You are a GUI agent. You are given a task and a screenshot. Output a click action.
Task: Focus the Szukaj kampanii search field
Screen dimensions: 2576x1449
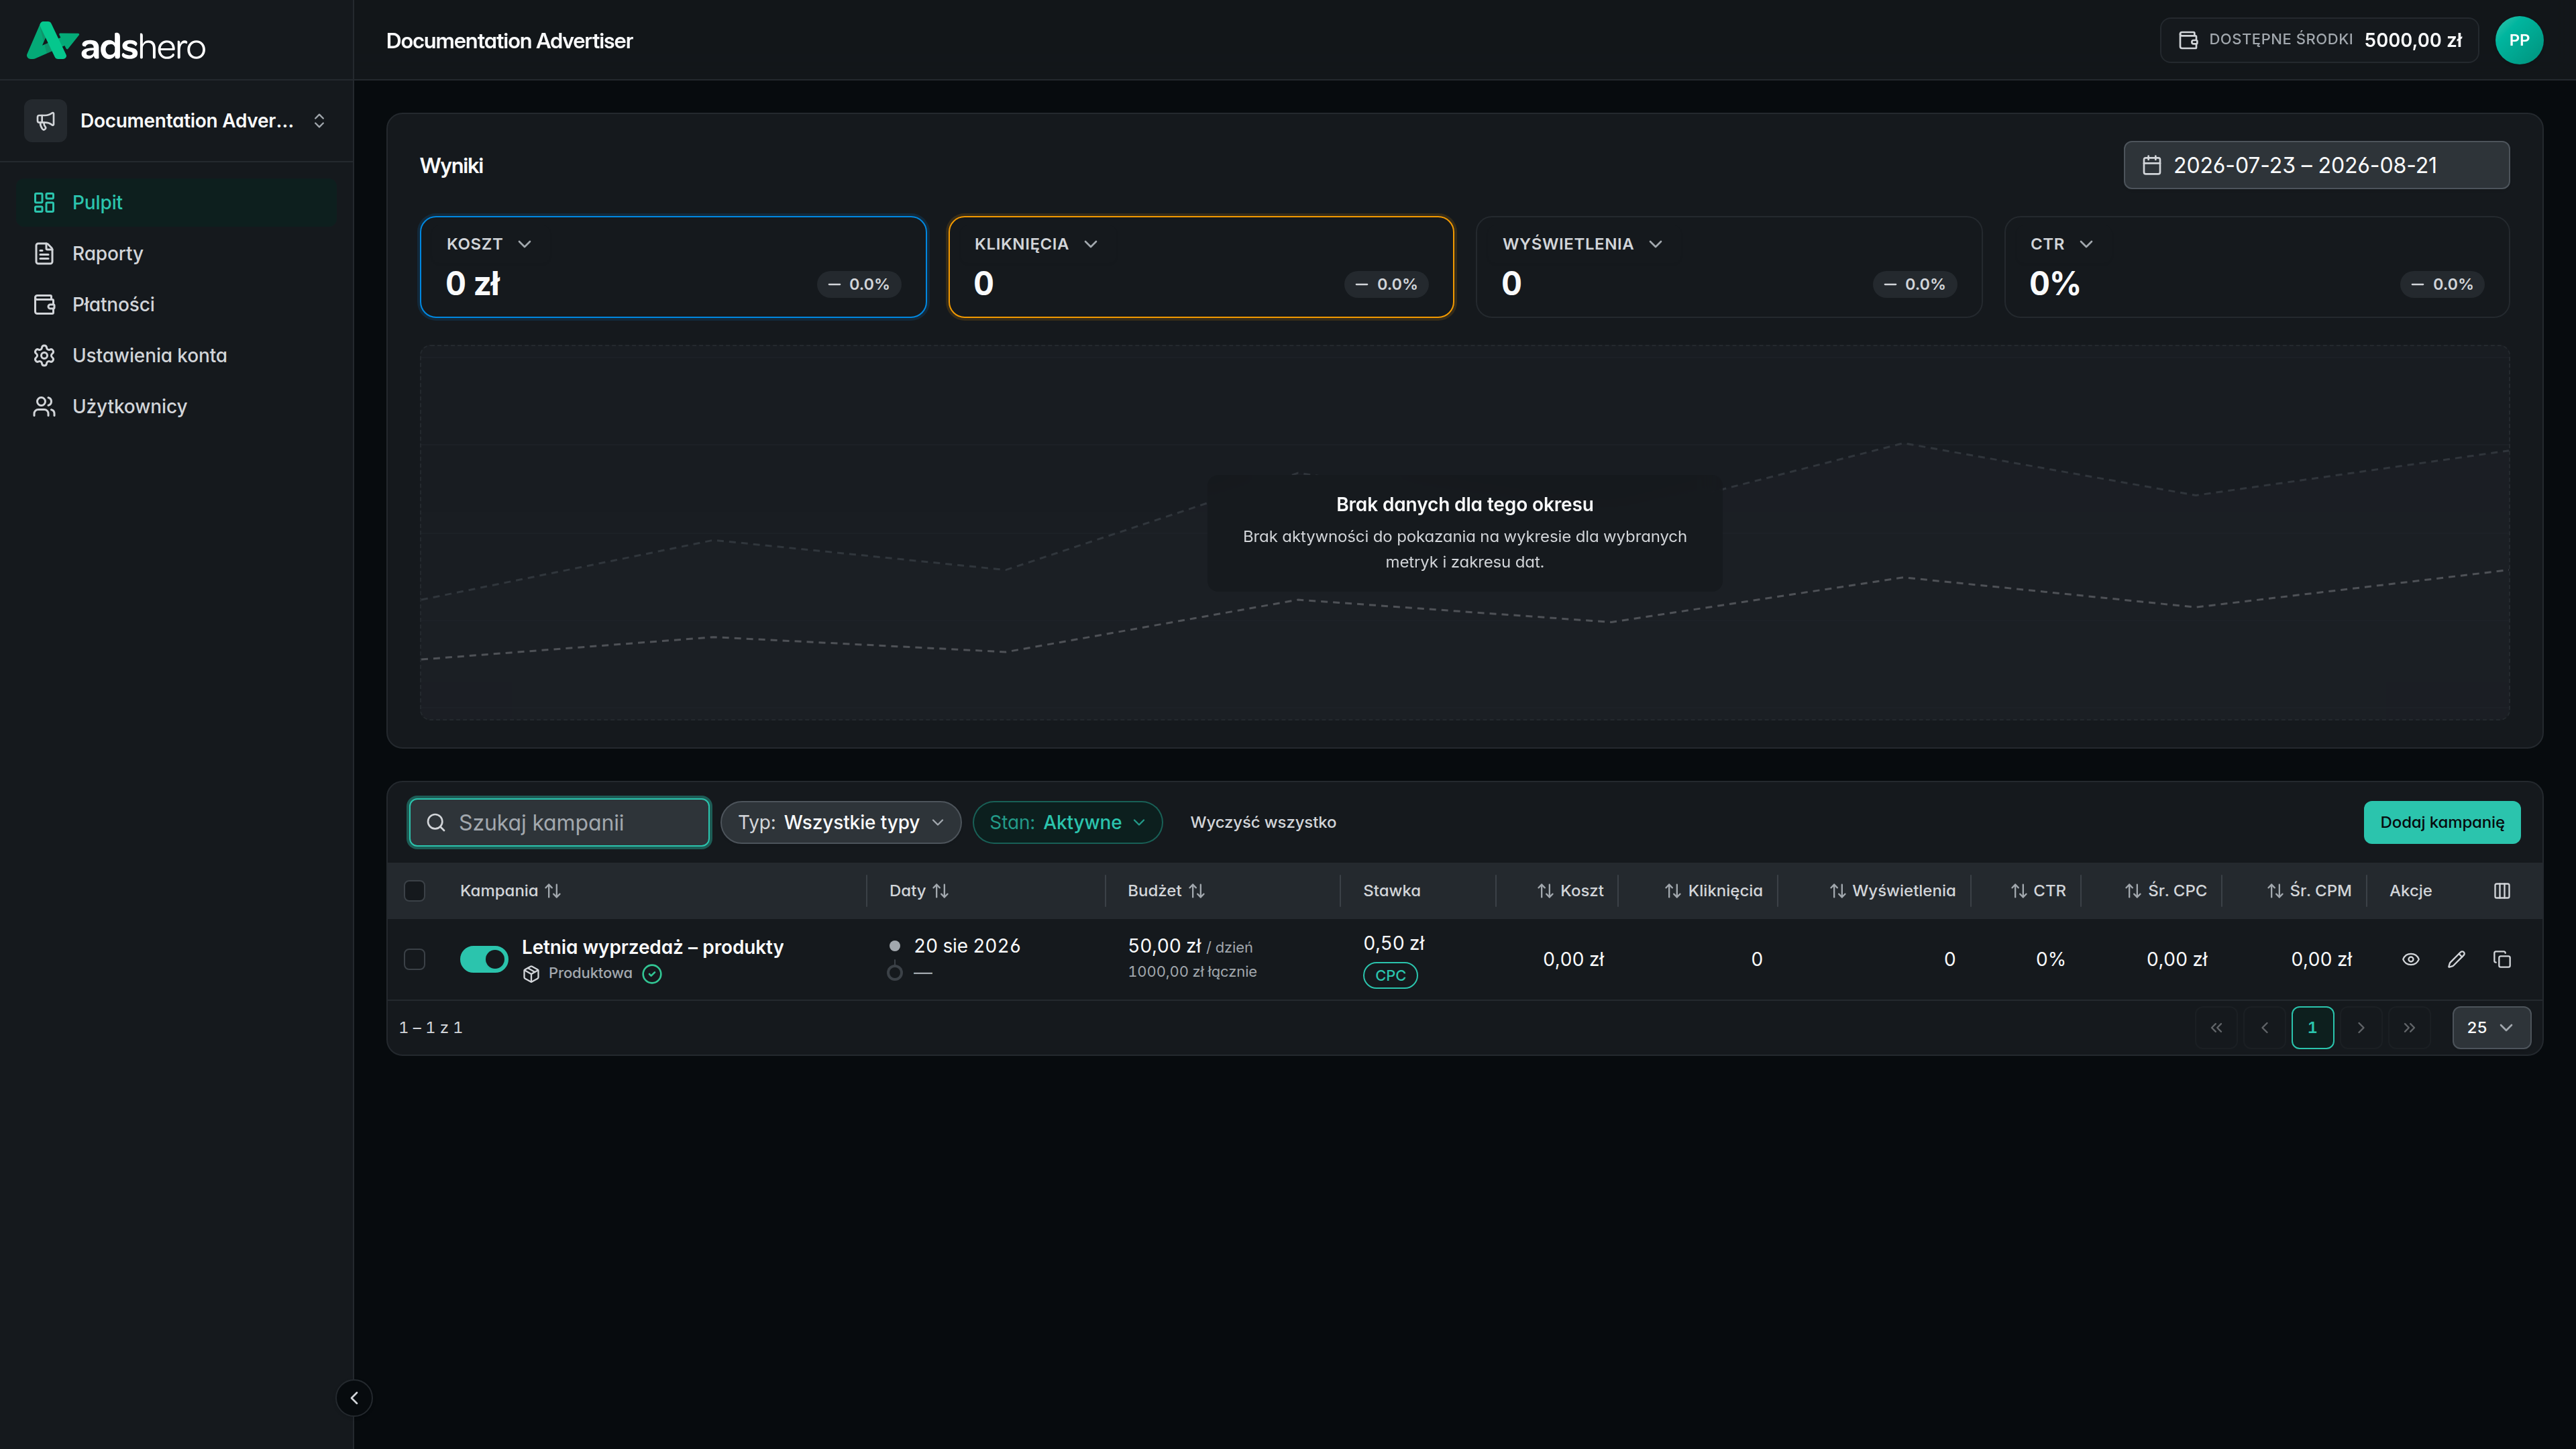click(559, 822)
